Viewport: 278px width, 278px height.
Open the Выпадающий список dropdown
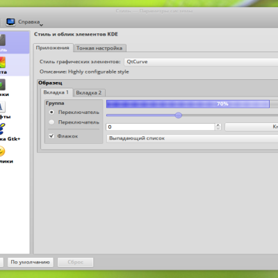(x=193, y=138)
